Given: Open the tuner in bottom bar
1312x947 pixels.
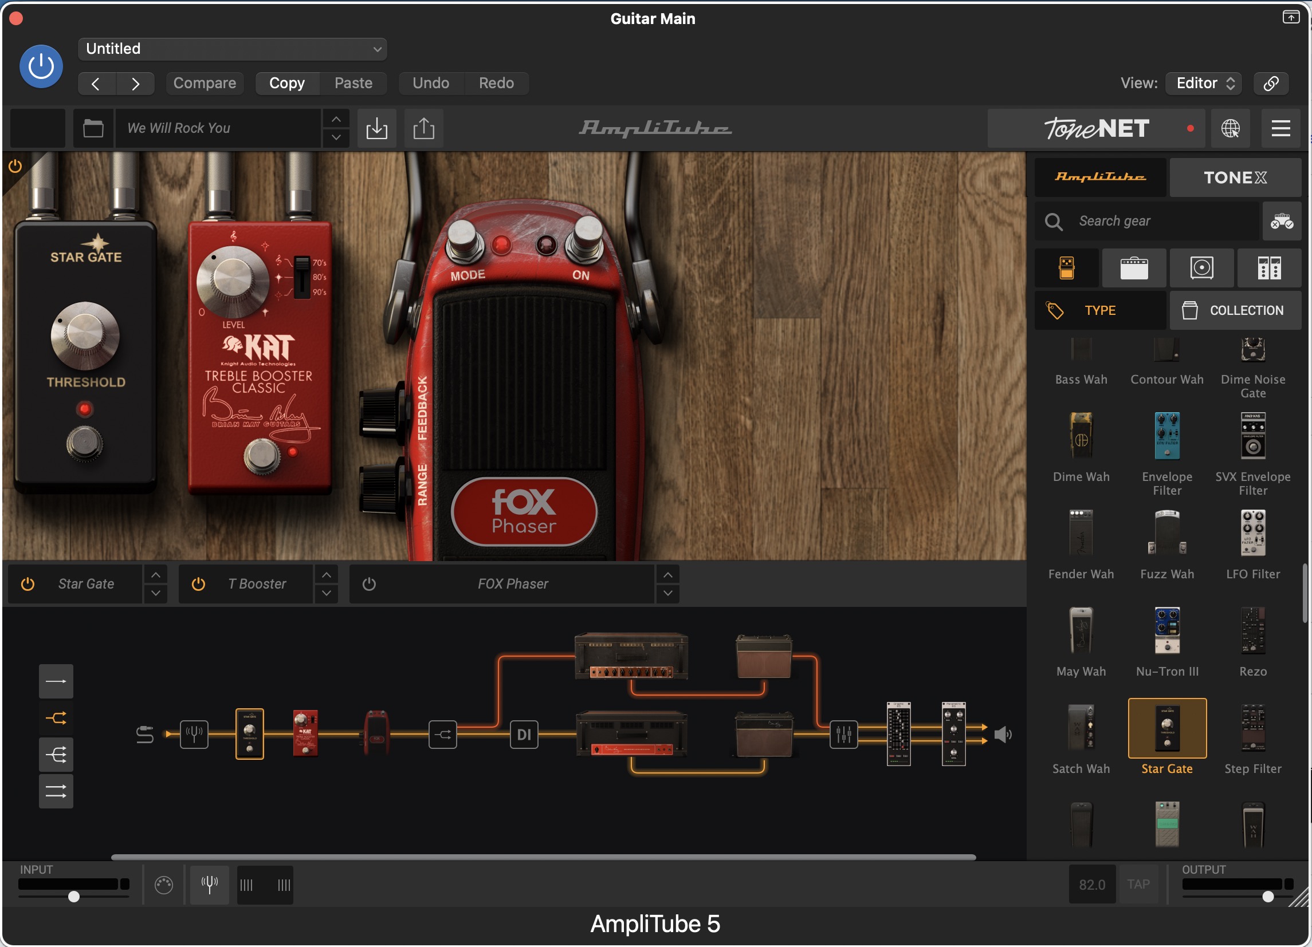Looking at the screenshot, I should [x=210, y=885].
